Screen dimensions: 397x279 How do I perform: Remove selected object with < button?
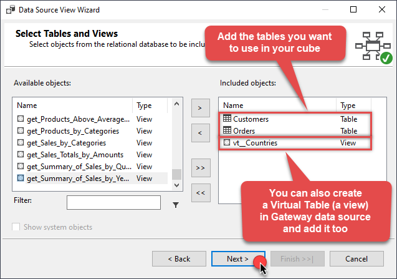click(x=199, y=132)
